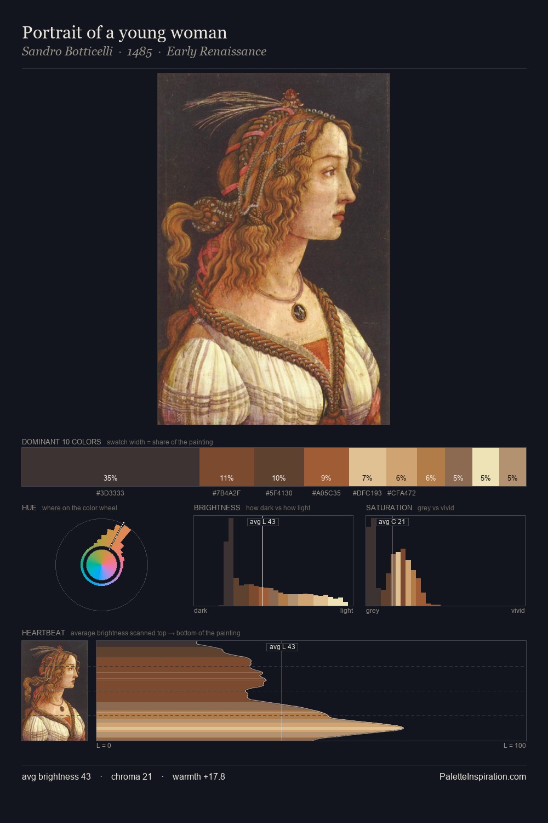Click the avg C 21 label in Saturation histogram

392,522
